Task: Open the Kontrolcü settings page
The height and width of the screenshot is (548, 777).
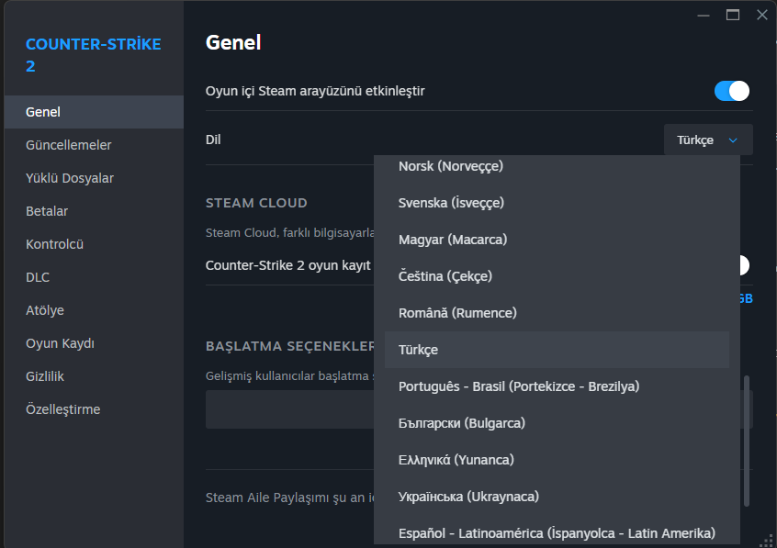Action: pos(54,244)
